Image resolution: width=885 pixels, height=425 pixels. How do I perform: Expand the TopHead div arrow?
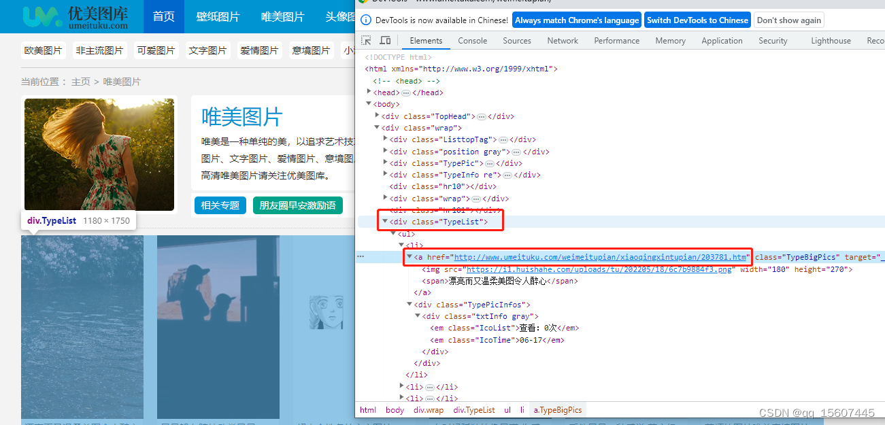click(x=378, y=116)
